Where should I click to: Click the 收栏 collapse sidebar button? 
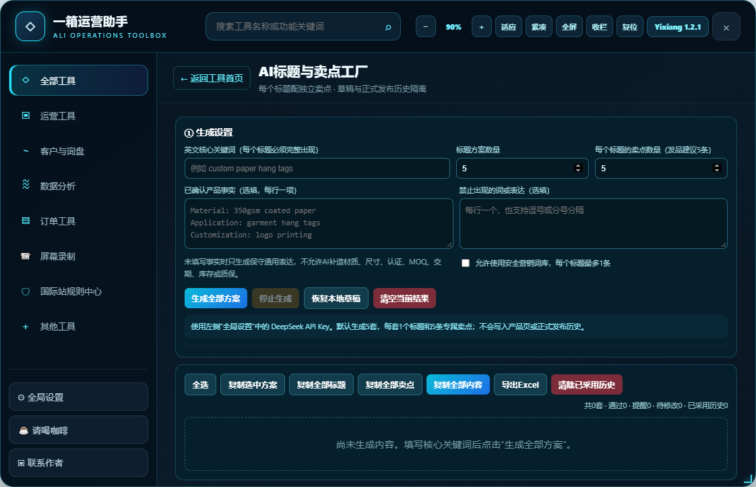599,26
